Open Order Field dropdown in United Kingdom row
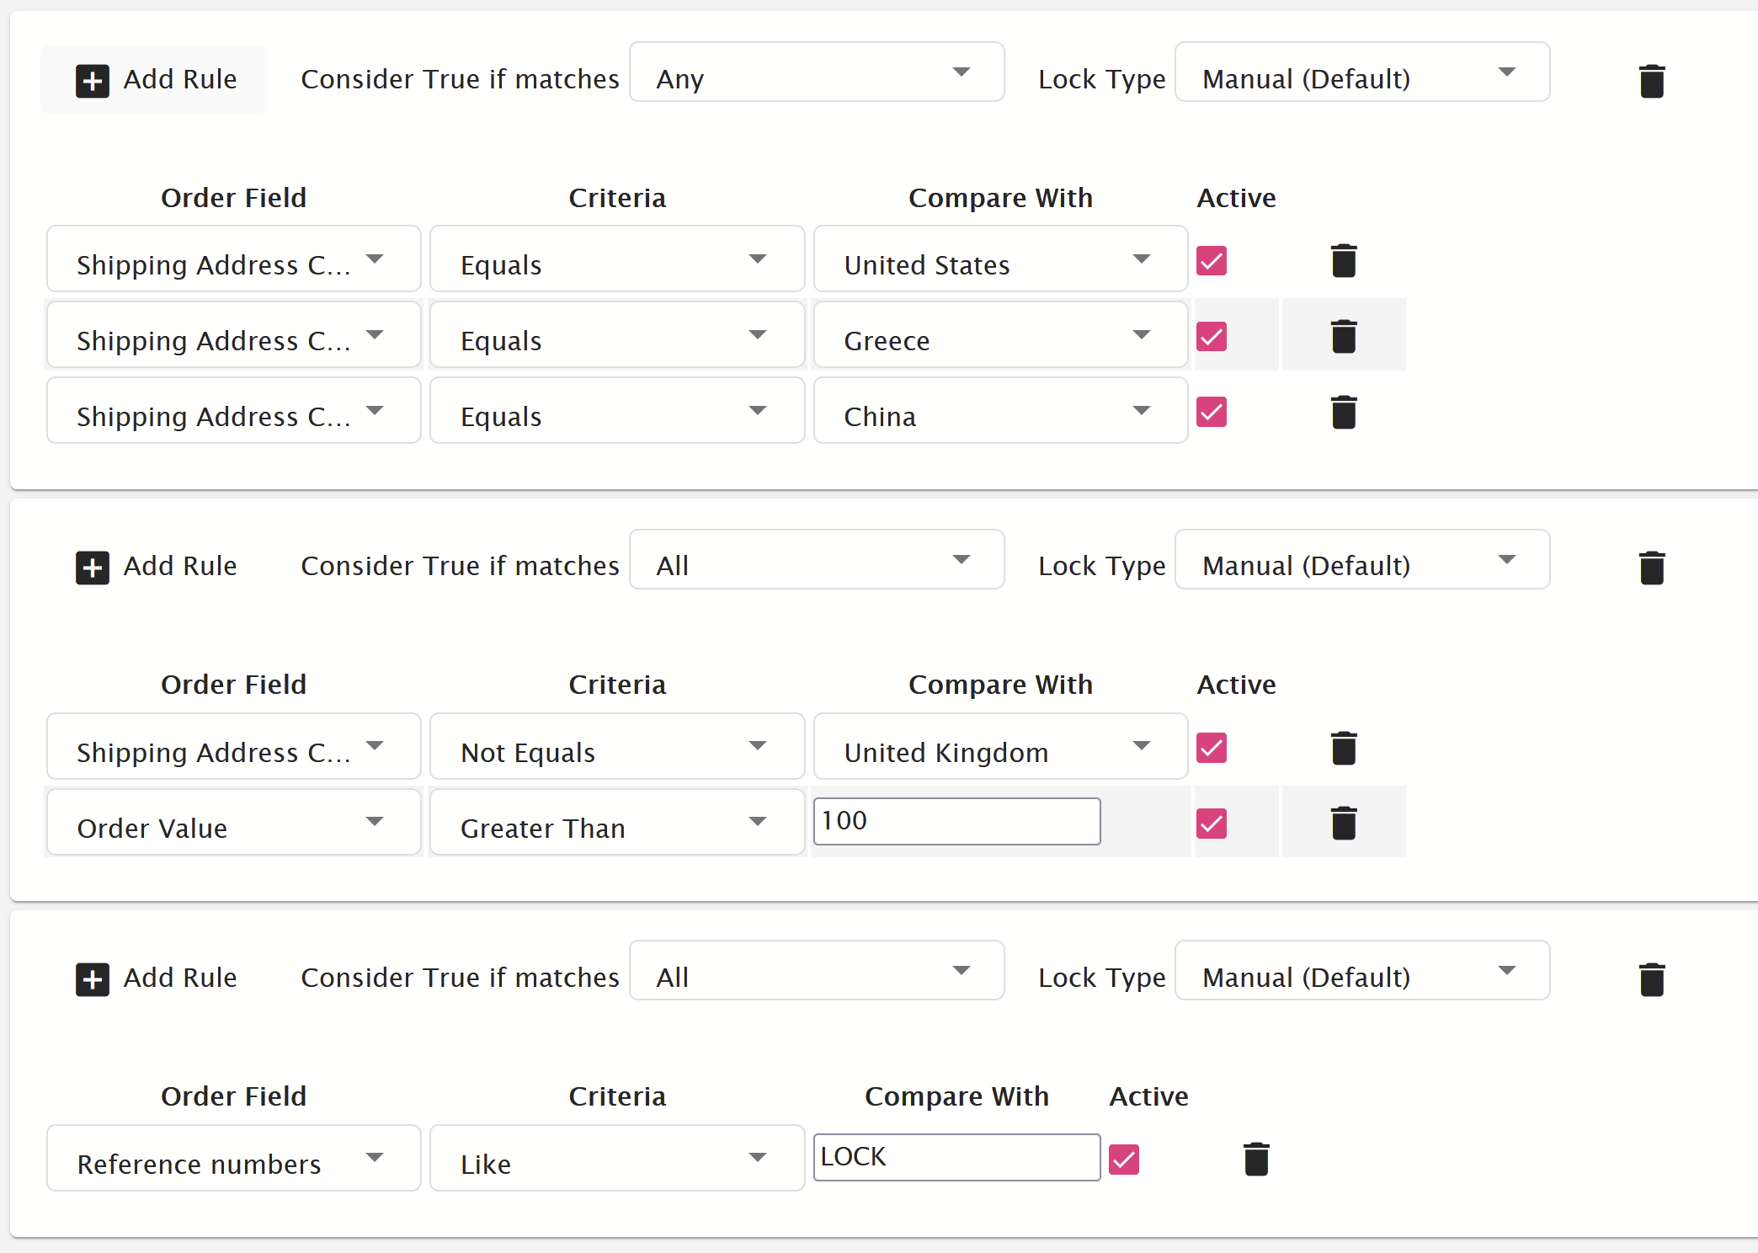Viewport: 1758px width, 1253px height. 234,746
